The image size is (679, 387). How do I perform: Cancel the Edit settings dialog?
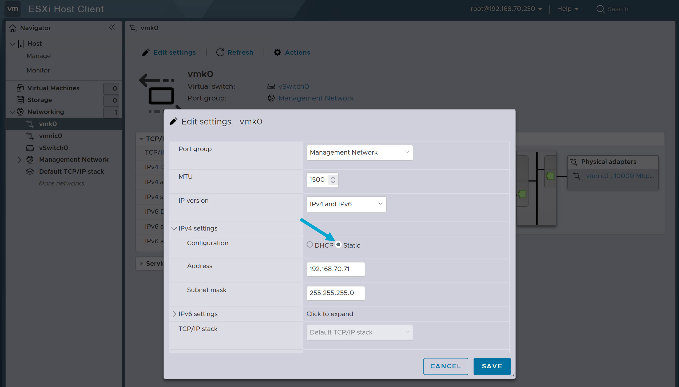pyautogui.click(x=446, y=366)
